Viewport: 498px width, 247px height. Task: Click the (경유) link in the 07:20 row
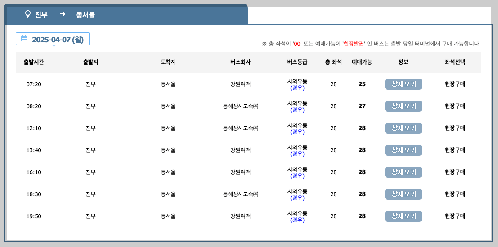pyautogui.click(x=297, y=88)
